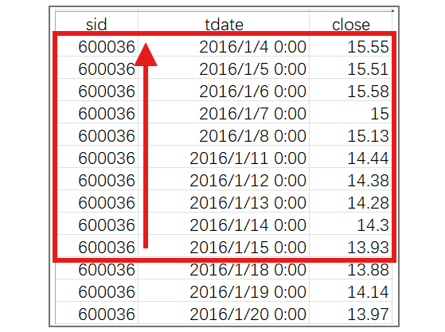Select the close value 15.55
This screenshot has height=332, width=445.
coord(351,45)
